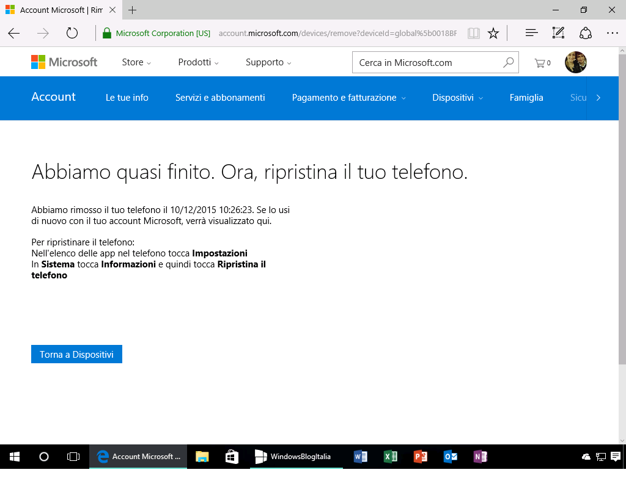
Task: Launch Outlook from the taskbar
Action: click(451, 457)
